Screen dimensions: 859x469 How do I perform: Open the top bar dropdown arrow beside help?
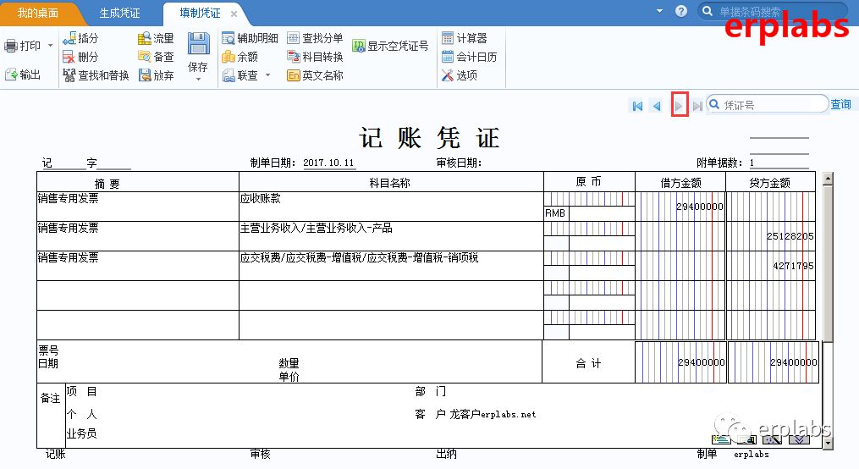659,11
